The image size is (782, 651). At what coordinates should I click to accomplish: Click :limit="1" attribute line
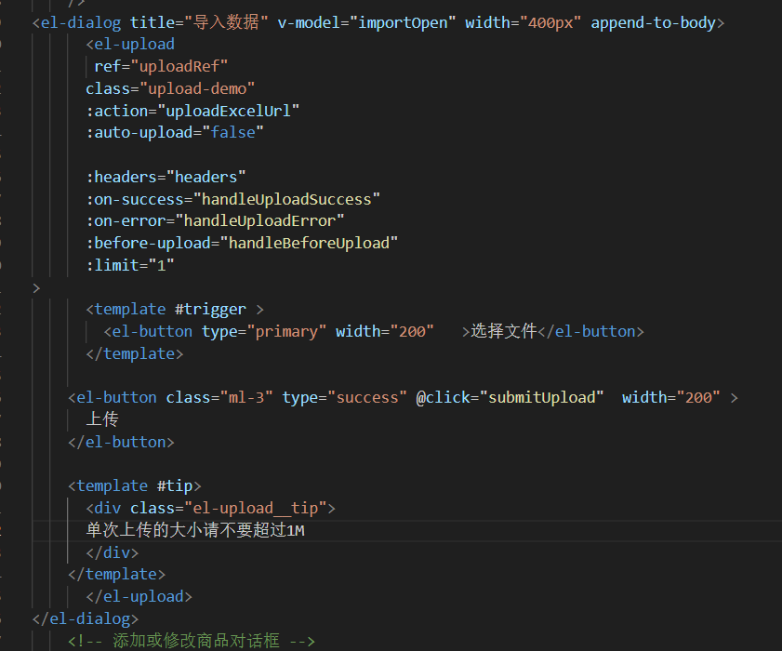129,265
